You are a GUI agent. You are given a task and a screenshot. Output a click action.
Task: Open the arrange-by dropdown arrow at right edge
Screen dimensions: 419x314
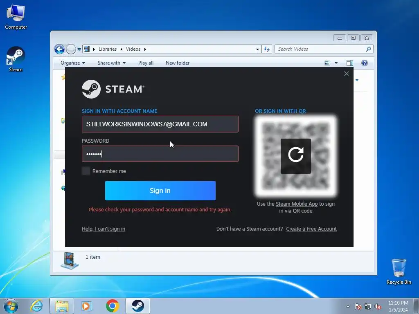pyautogui.click(x=357, y=80)
